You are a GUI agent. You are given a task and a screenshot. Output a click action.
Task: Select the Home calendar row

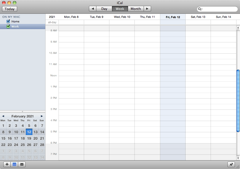(23, 21)
